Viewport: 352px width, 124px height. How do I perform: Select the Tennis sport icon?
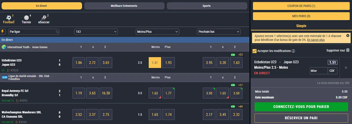[x=26, y=18]
